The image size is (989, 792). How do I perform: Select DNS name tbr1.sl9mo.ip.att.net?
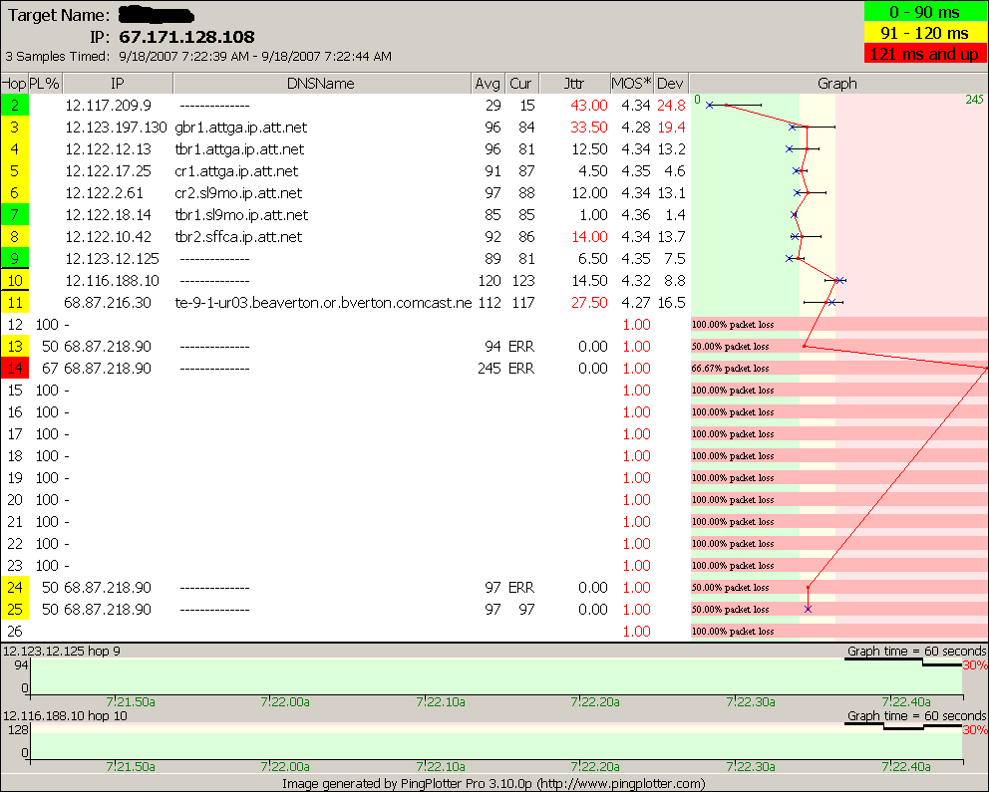tap(241, 215)
